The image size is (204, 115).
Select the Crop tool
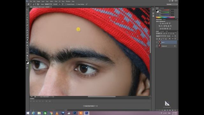[27, 20]
